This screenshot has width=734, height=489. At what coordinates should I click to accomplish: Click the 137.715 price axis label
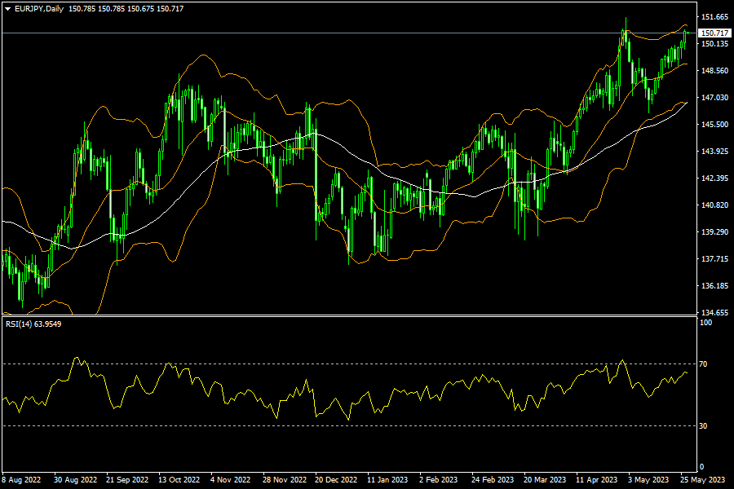(x=714, y=259)
